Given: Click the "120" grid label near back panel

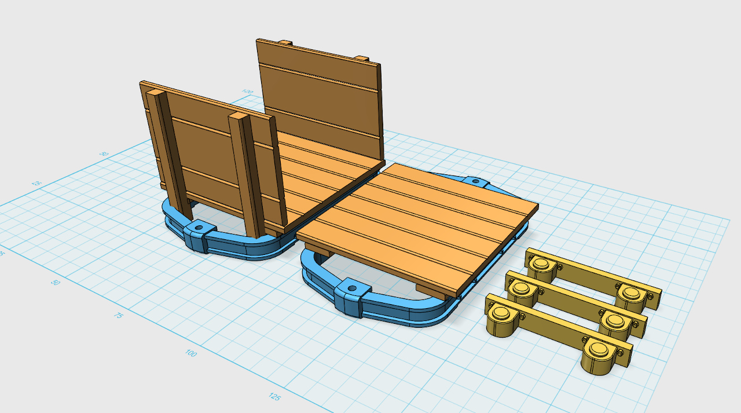Looking at the screenshot, I should tap(248, 92).
